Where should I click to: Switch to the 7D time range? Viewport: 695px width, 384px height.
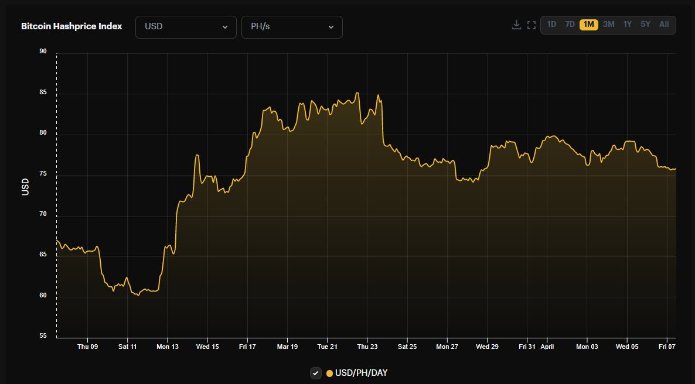[x=570, y=25]
